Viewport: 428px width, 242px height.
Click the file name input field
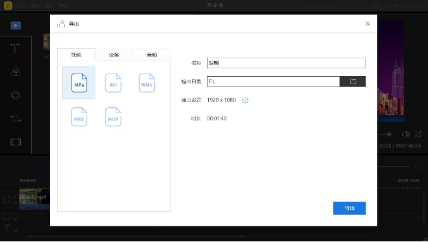tap(286, 63)
